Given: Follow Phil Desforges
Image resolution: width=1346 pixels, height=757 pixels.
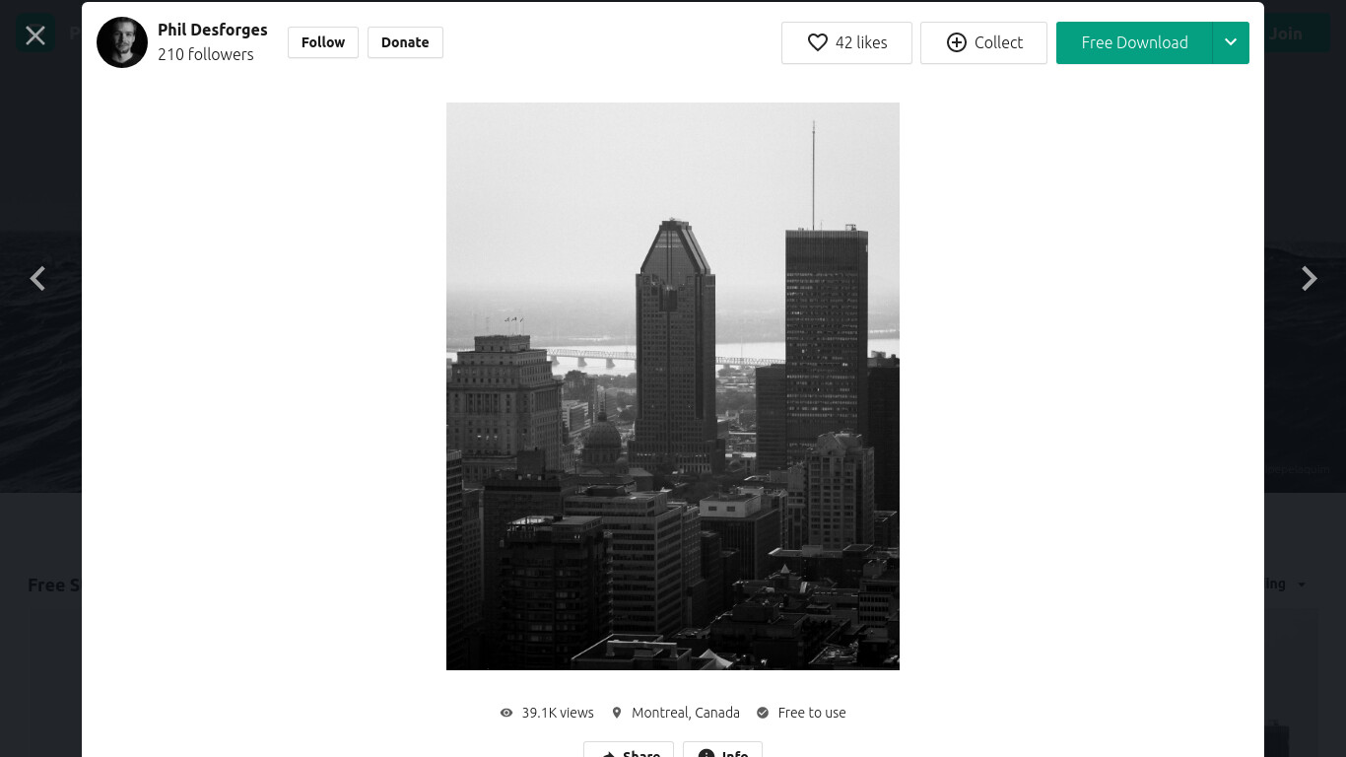Looking at the screenshot, I should (x=323, y=42).
